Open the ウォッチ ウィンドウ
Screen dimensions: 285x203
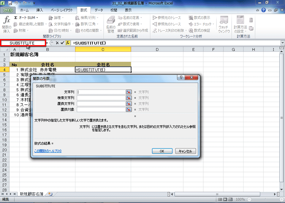tap(224, 24)
